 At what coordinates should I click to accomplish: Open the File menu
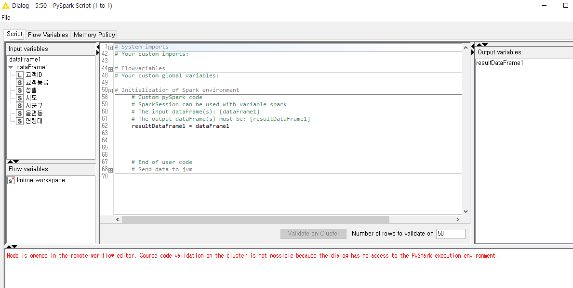click(x=6, y=17)
